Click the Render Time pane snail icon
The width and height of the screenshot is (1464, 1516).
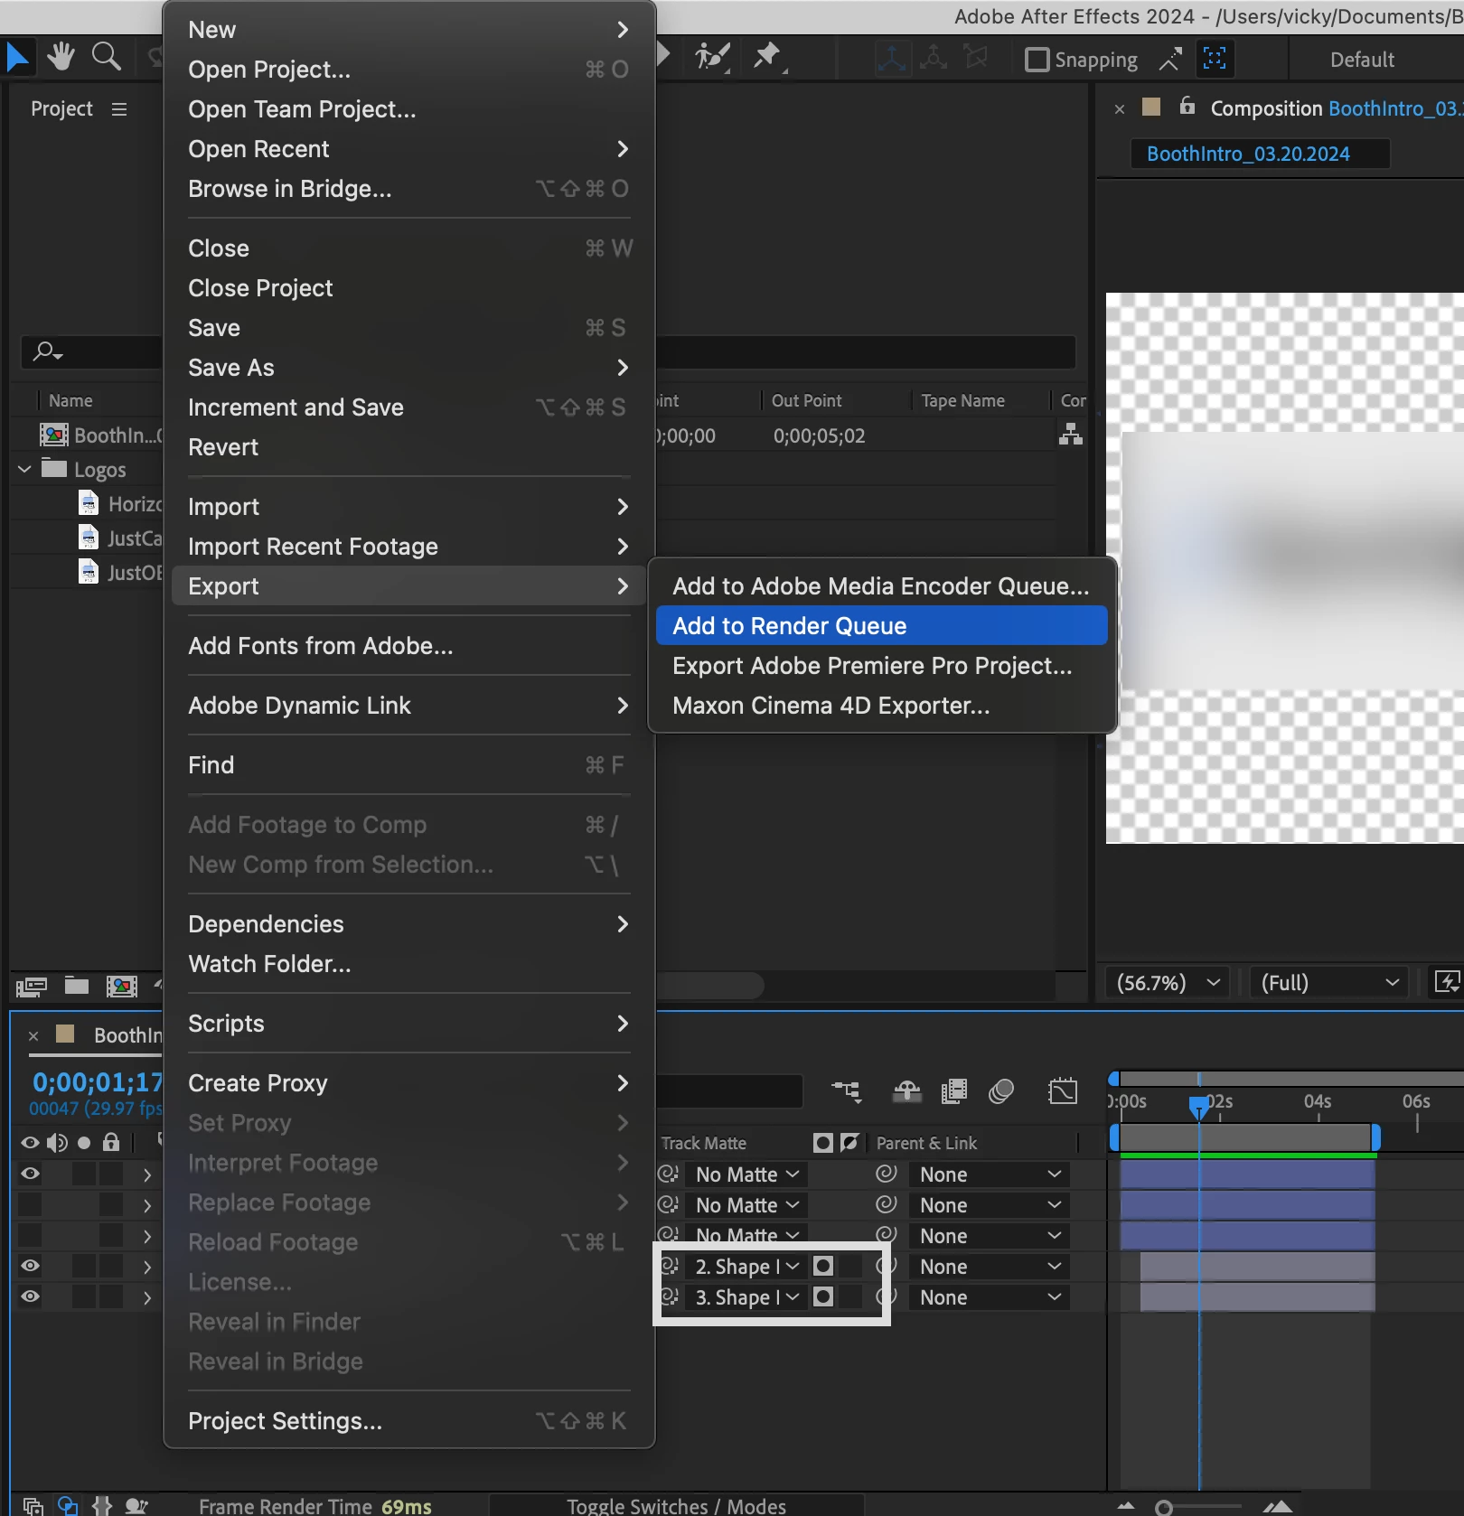136,1506
